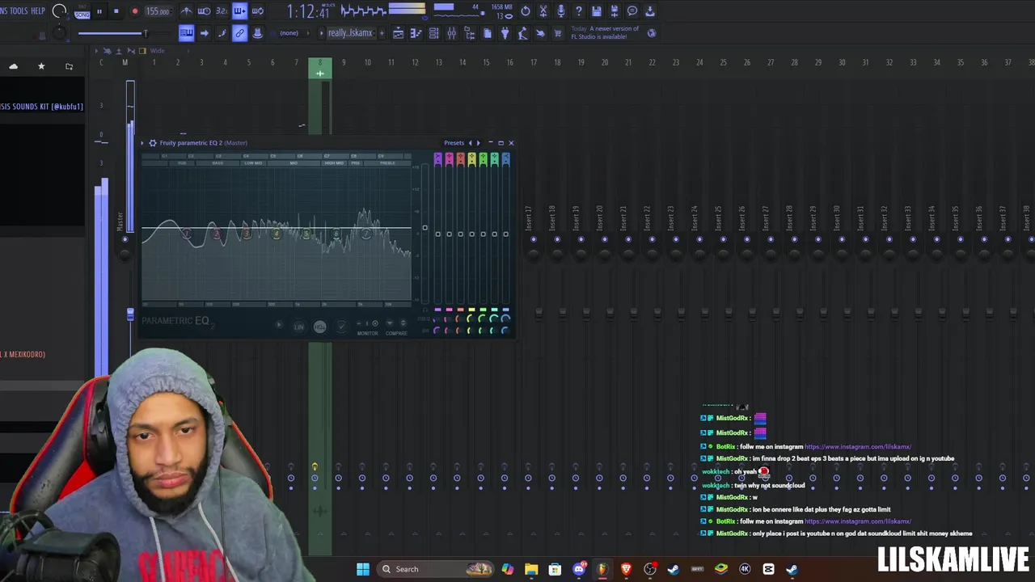Expand the EQ plugin menu arrow
Viewport: 1035px width, 582px height.
click(142, 143)
